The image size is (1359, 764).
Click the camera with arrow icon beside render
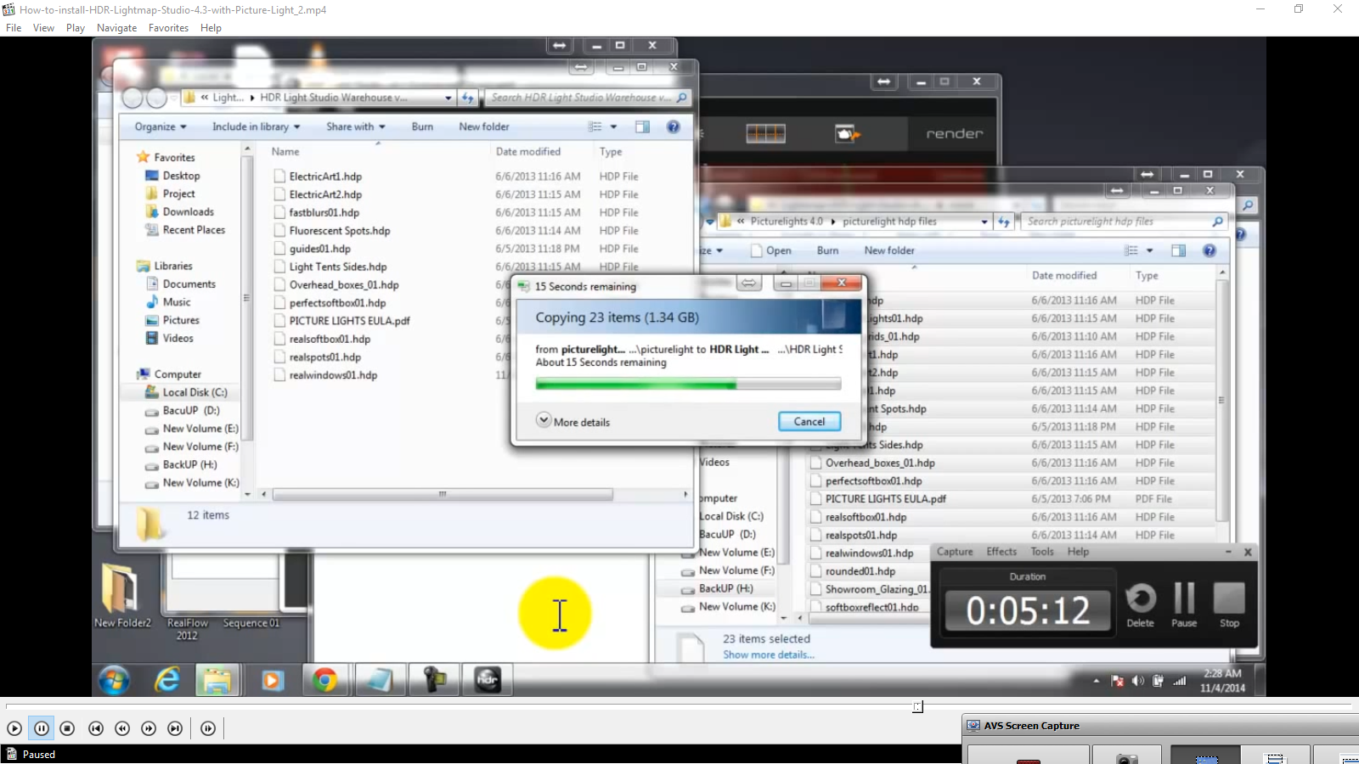[x=847, y=133]
